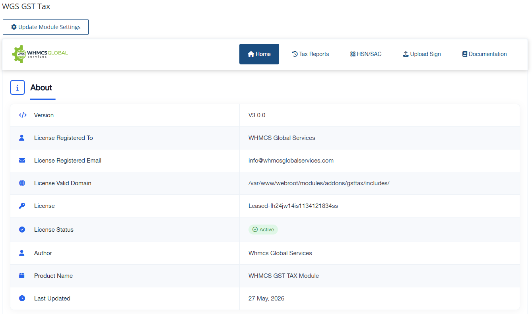Click the License Registered Email label

[x=68, y=161]
